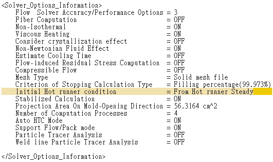Select Weld line Particle Tracer Analysis line
This screenshot has height=162, width=273.
coord(100,142)
